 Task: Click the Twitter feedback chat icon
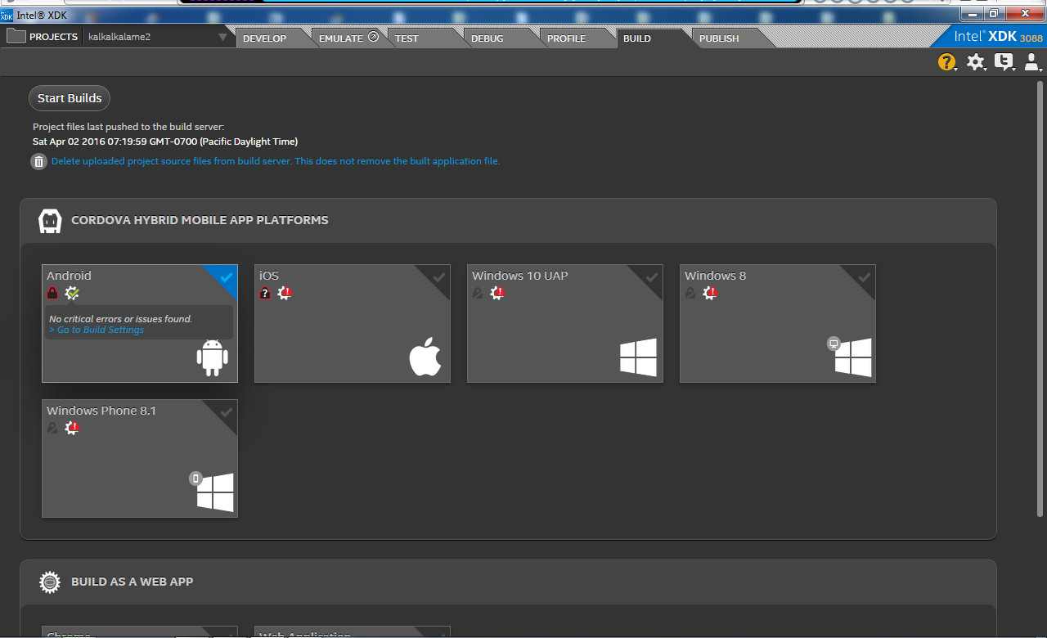(x=1004, y=62)
